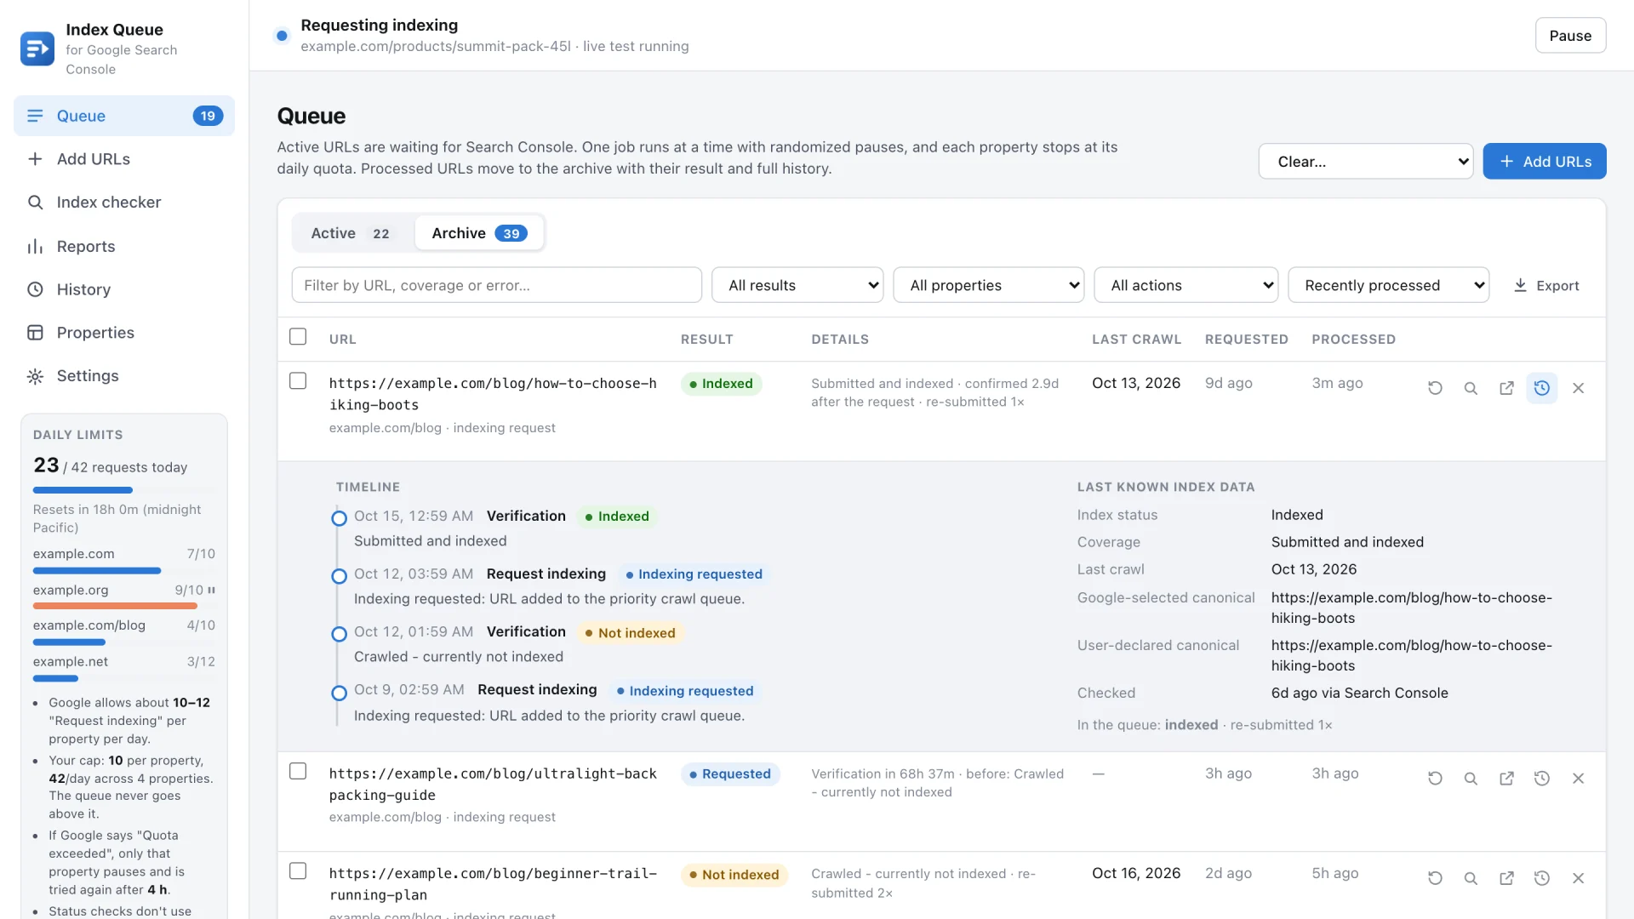Focus the Filter by URL search field

pos(497,285)
